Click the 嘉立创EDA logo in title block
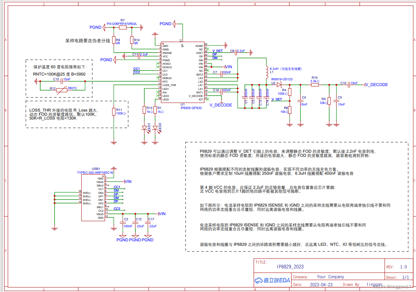The image size is (416, 292). coord(272,281)
